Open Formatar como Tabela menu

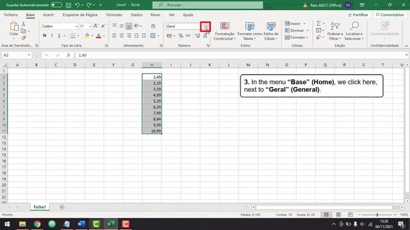(x=250, y=31)
